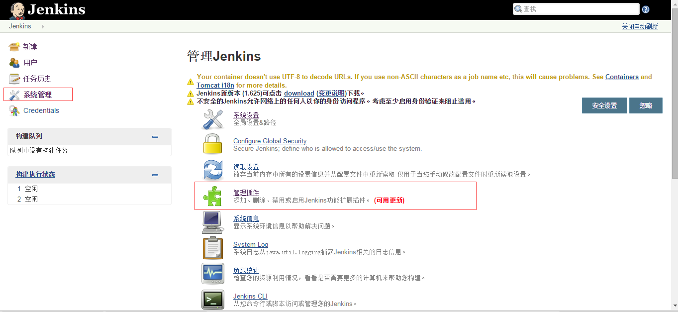Click executor 1 空闲 row
The height and width of the screenshot is (312, 678).
point(90,189)
